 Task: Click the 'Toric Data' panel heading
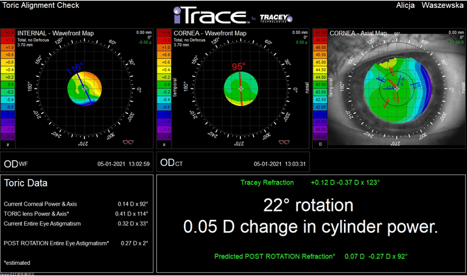(25, 183)
